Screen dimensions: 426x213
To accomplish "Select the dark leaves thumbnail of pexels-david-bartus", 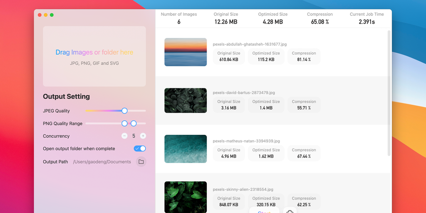I will point(186,100).
